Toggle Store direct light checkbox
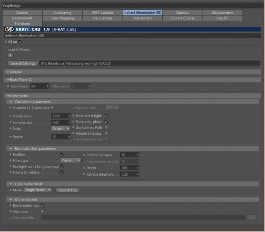 [106, 116]
